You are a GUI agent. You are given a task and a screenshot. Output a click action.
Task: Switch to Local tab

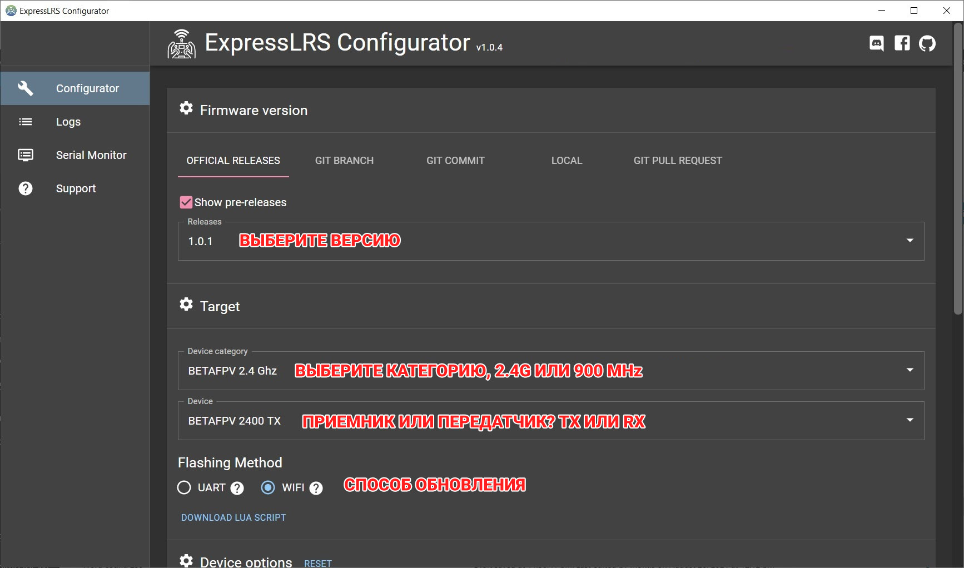[x=567, y=161]
